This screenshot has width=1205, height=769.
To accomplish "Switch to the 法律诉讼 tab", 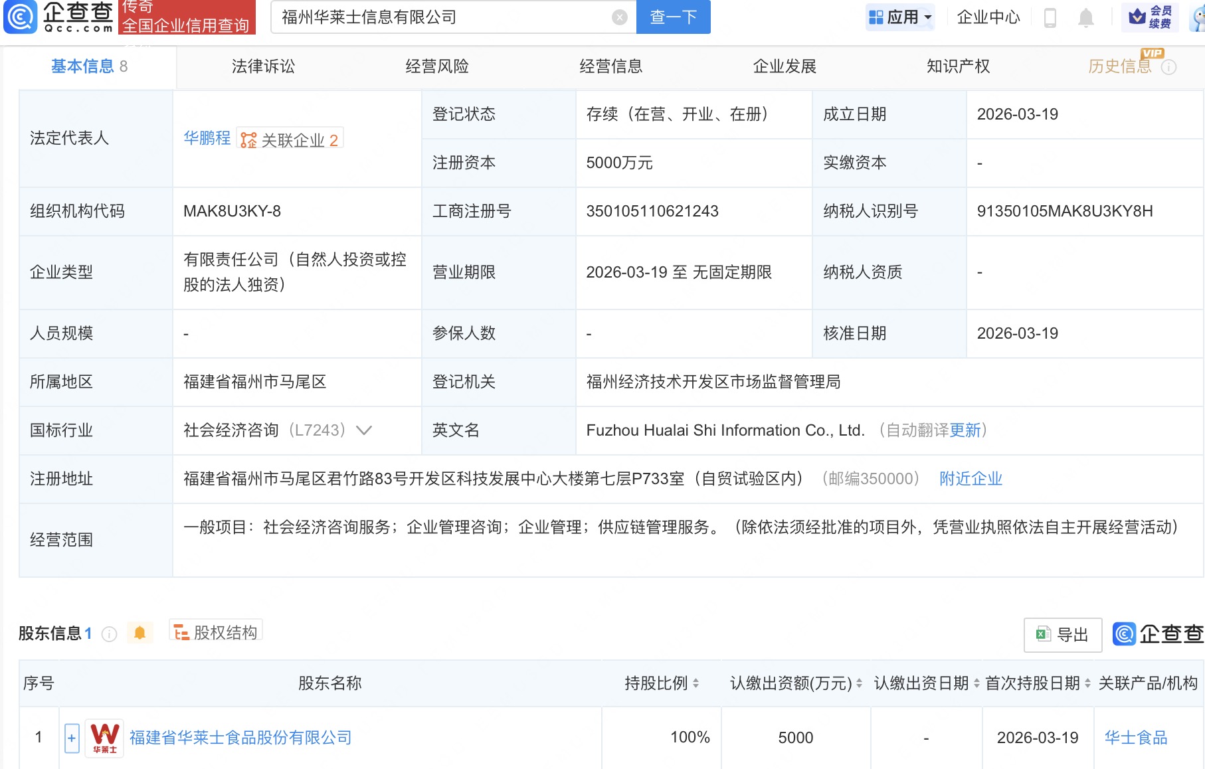I will click(x=263, y=66).
